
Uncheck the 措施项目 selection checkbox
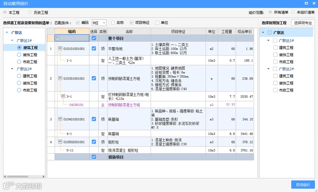click(x=94, y=157)
